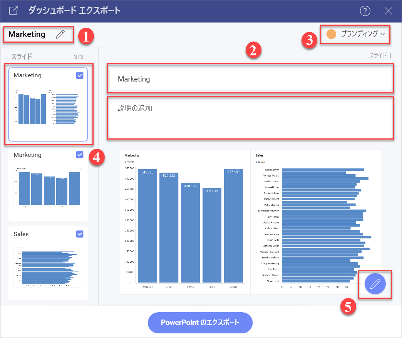The image size is (402, 338).
Task: Uncheck the first Marketing slide checkbox
Action: pos(80,75)
